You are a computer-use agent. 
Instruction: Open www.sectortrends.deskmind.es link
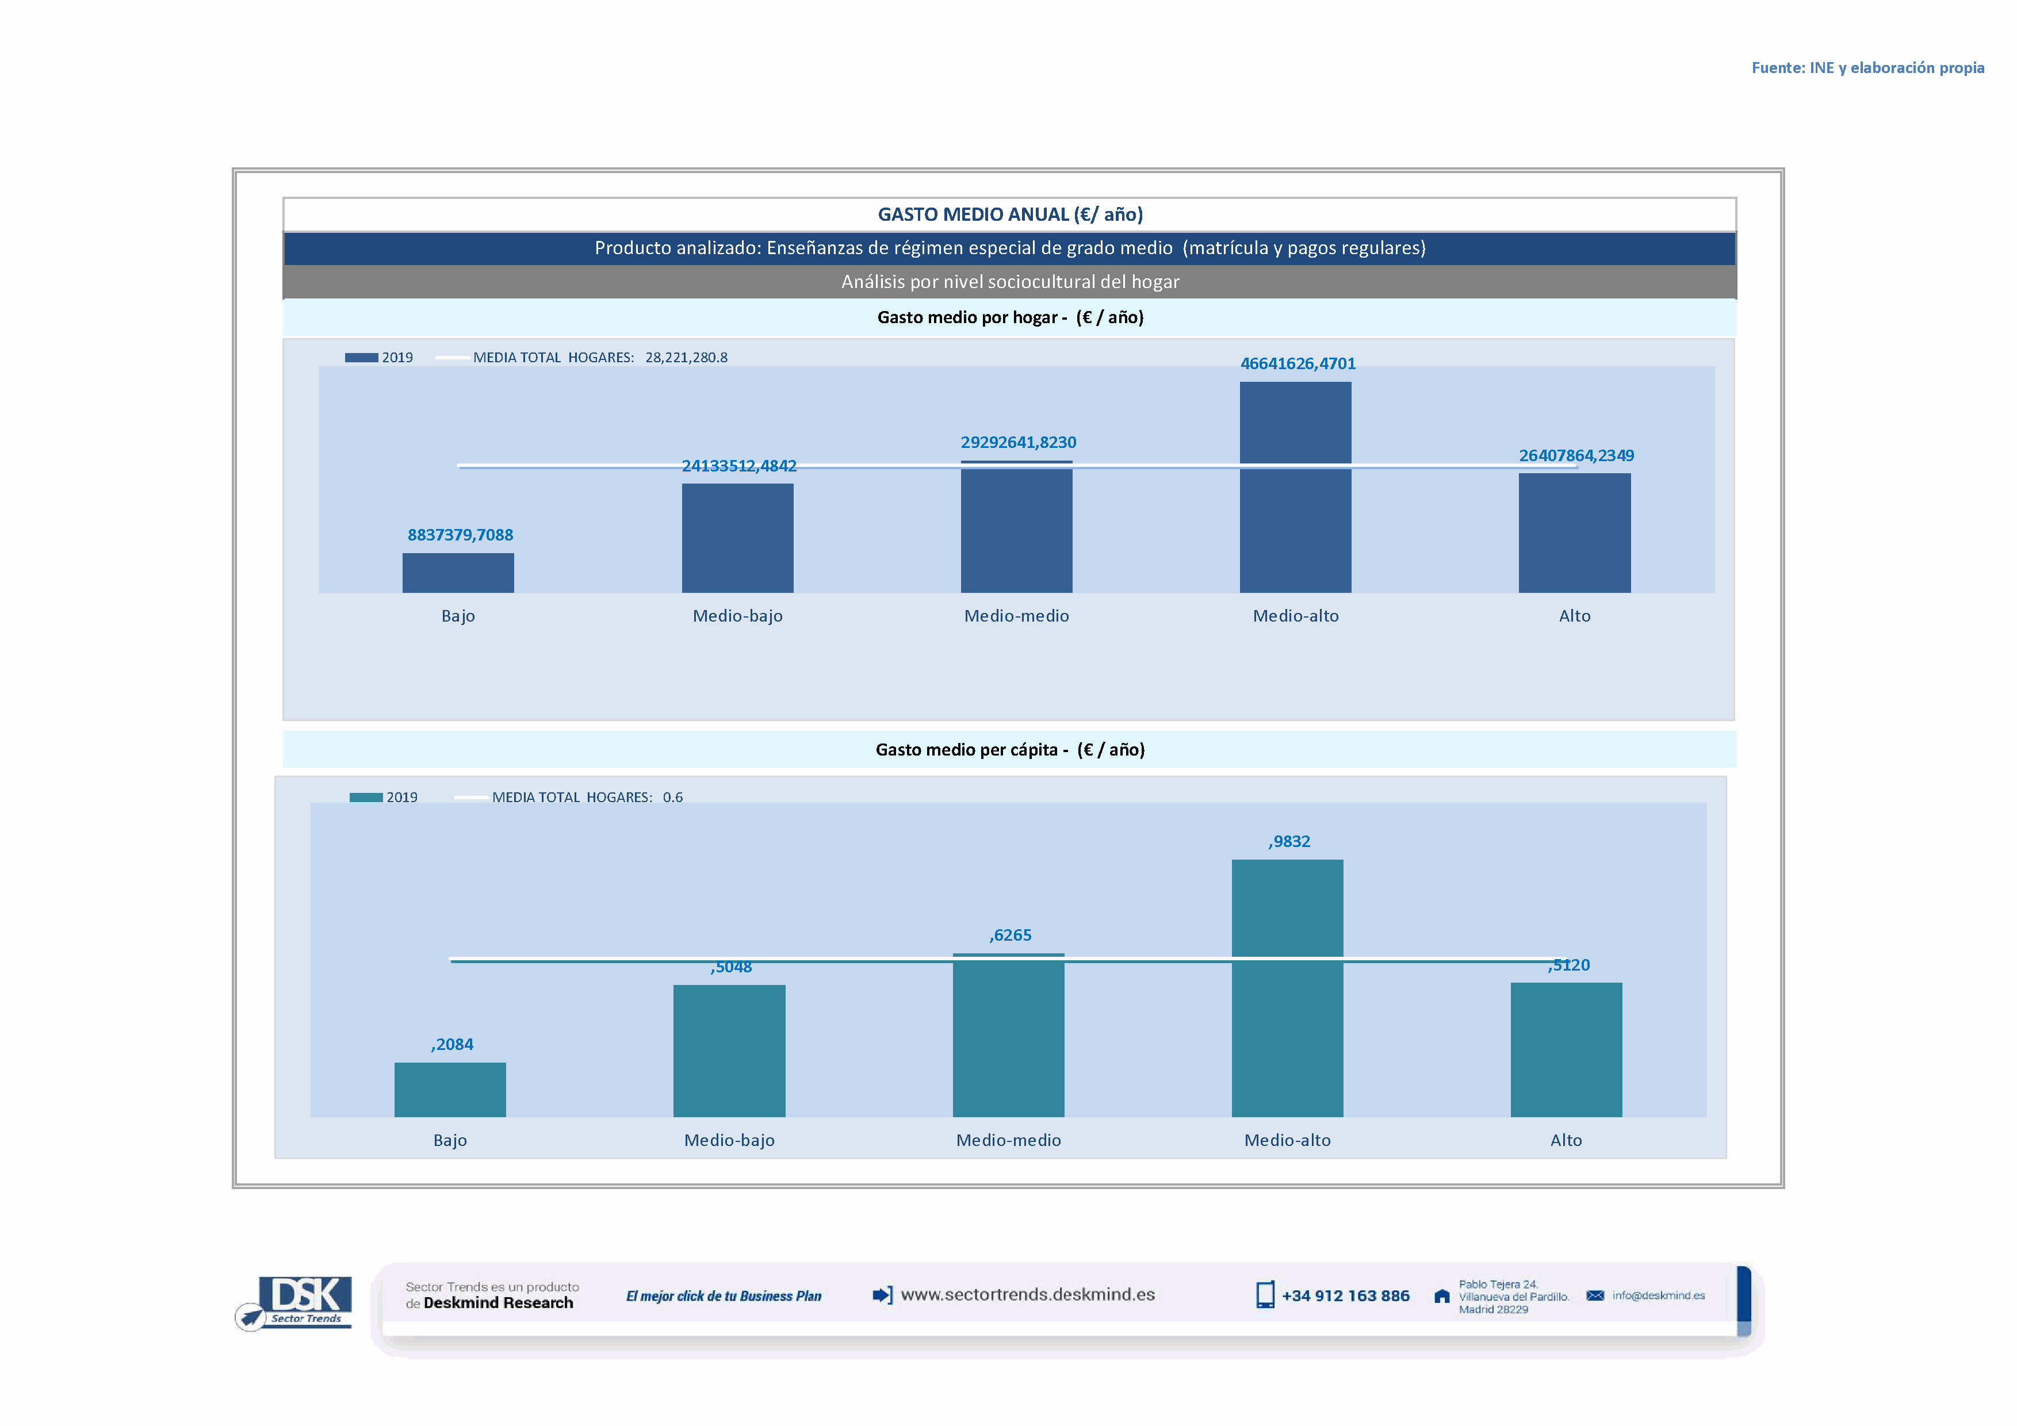pyautogui.click(x=1028, y=1294)
